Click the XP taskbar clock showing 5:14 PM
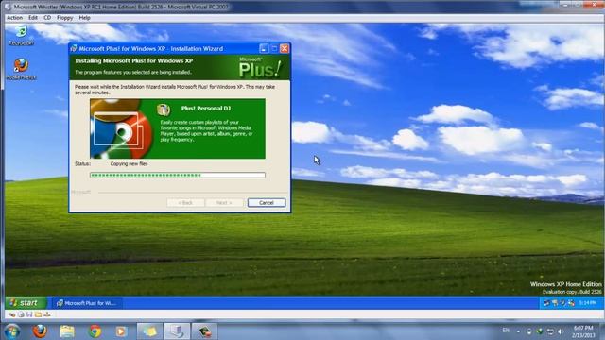Viewport: 605px width, 340px height. (x=588, y=303)
